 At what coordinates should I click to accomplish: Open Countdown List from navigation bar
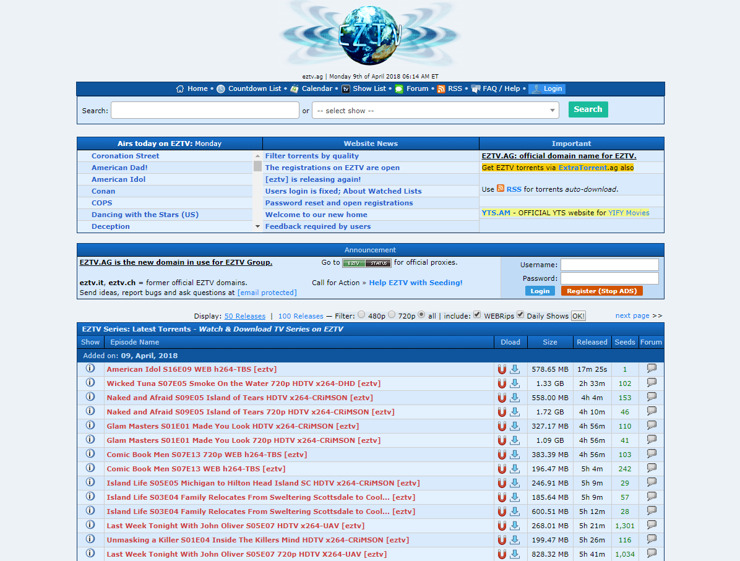[x=254, y=88]
